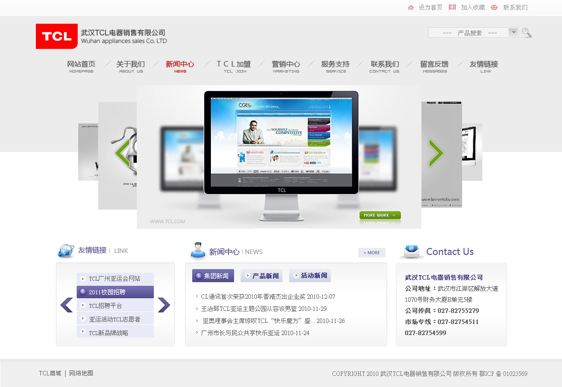Click the + MORE news button
Image resolution: width=562 pixels, height=387 pixels.
click(372, 252)
